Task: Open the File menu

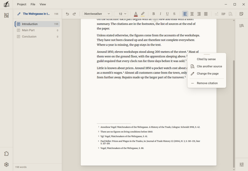Action: tap(33, 4)
